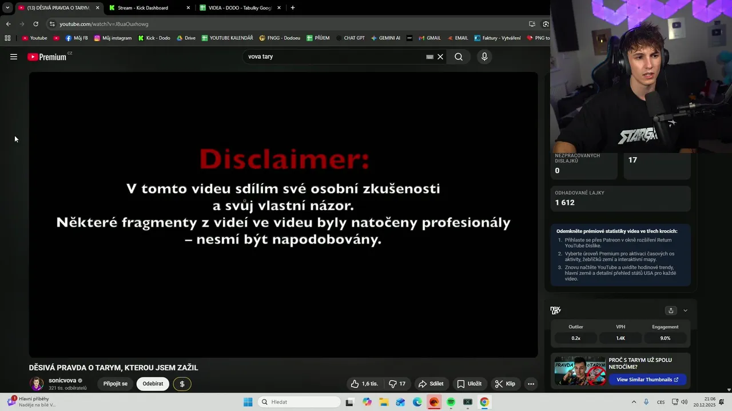Start voice search with microphone

coord(484,57)
